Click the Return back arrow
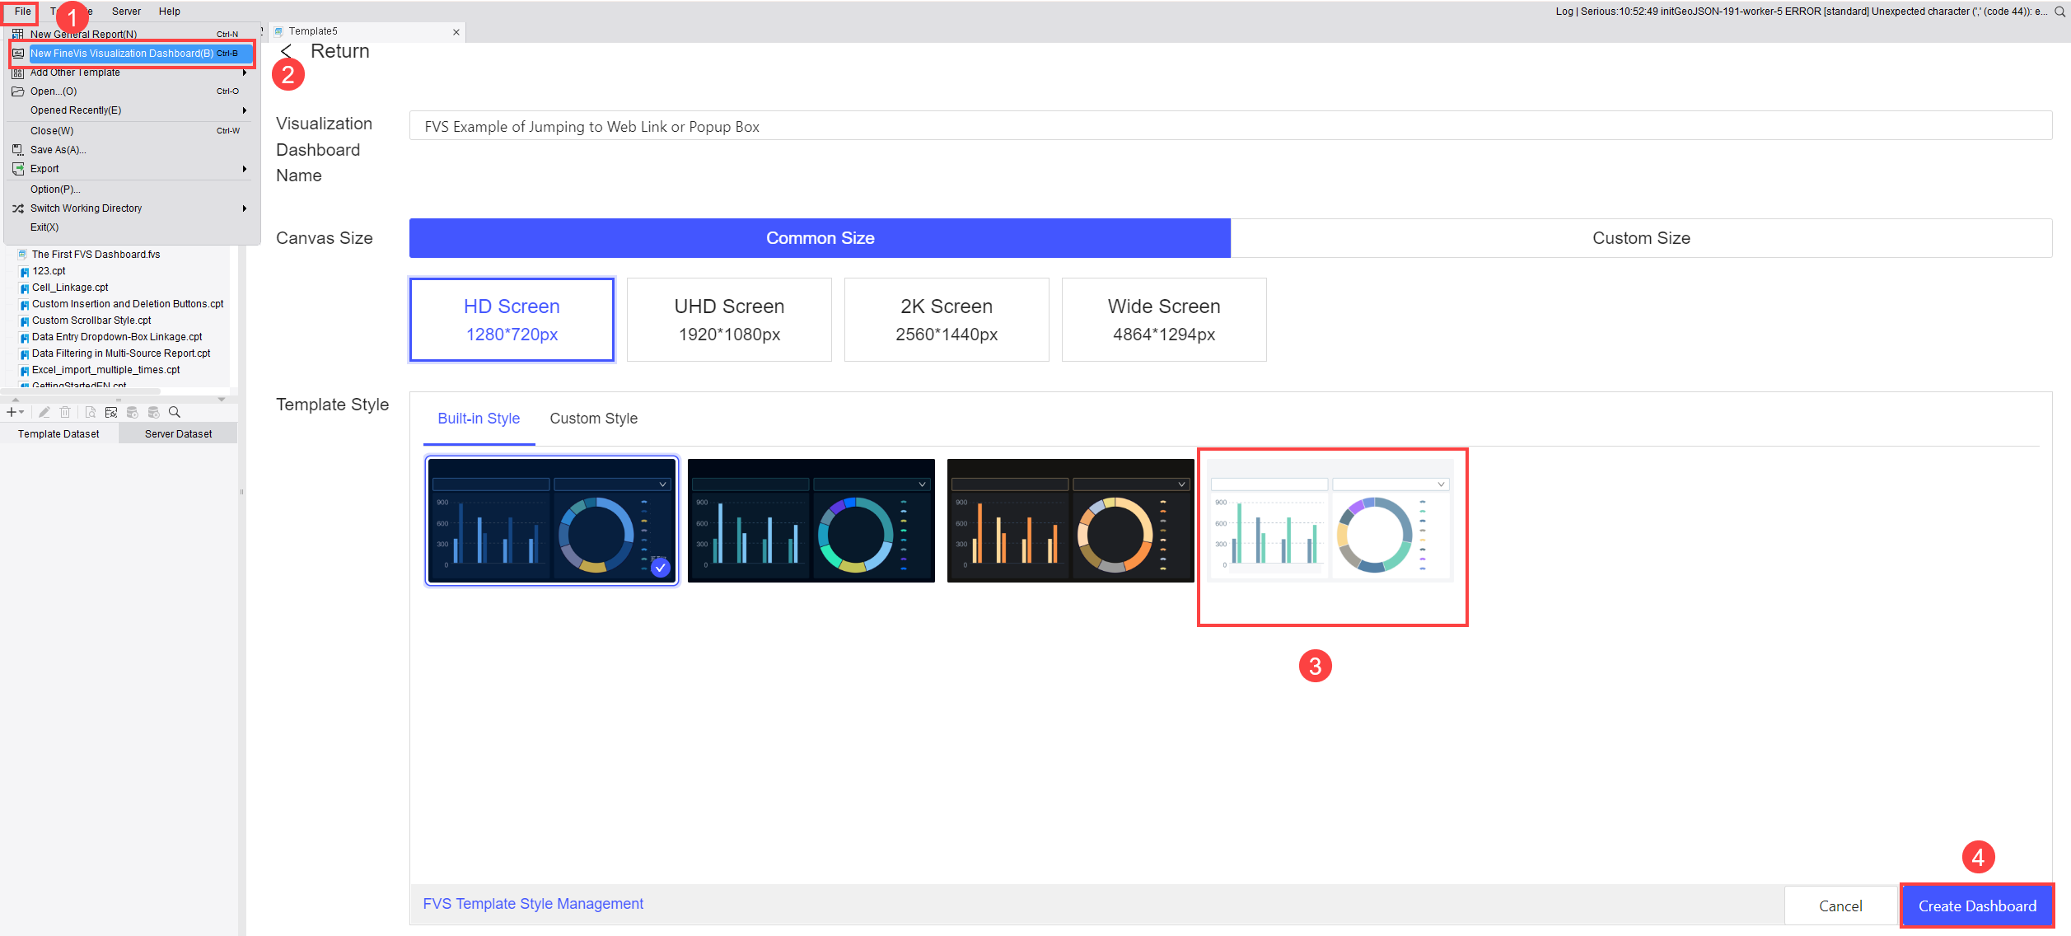Viewport: 2071px width, 936px height. click(x=286, y=52)
